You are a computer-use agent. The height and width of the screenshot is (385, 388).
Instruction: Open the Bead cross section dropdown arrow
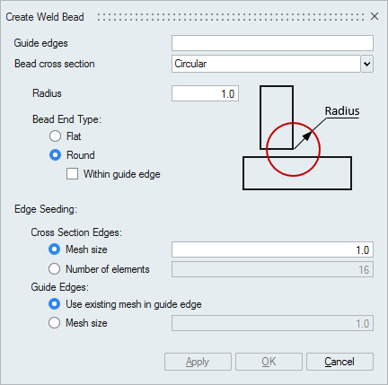(367, 64)
